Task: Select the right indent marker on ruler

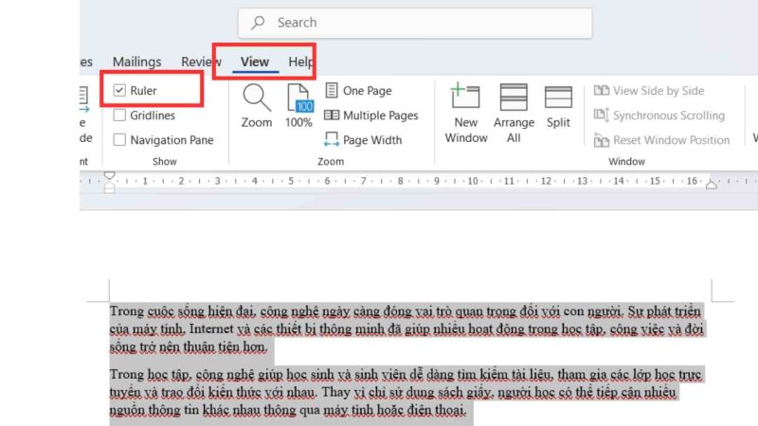Action: pyautogui.click(x=712, y=185)
